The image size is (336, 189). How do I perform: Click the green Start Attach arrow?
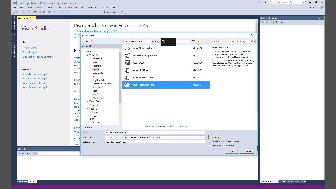pos(105,12)
